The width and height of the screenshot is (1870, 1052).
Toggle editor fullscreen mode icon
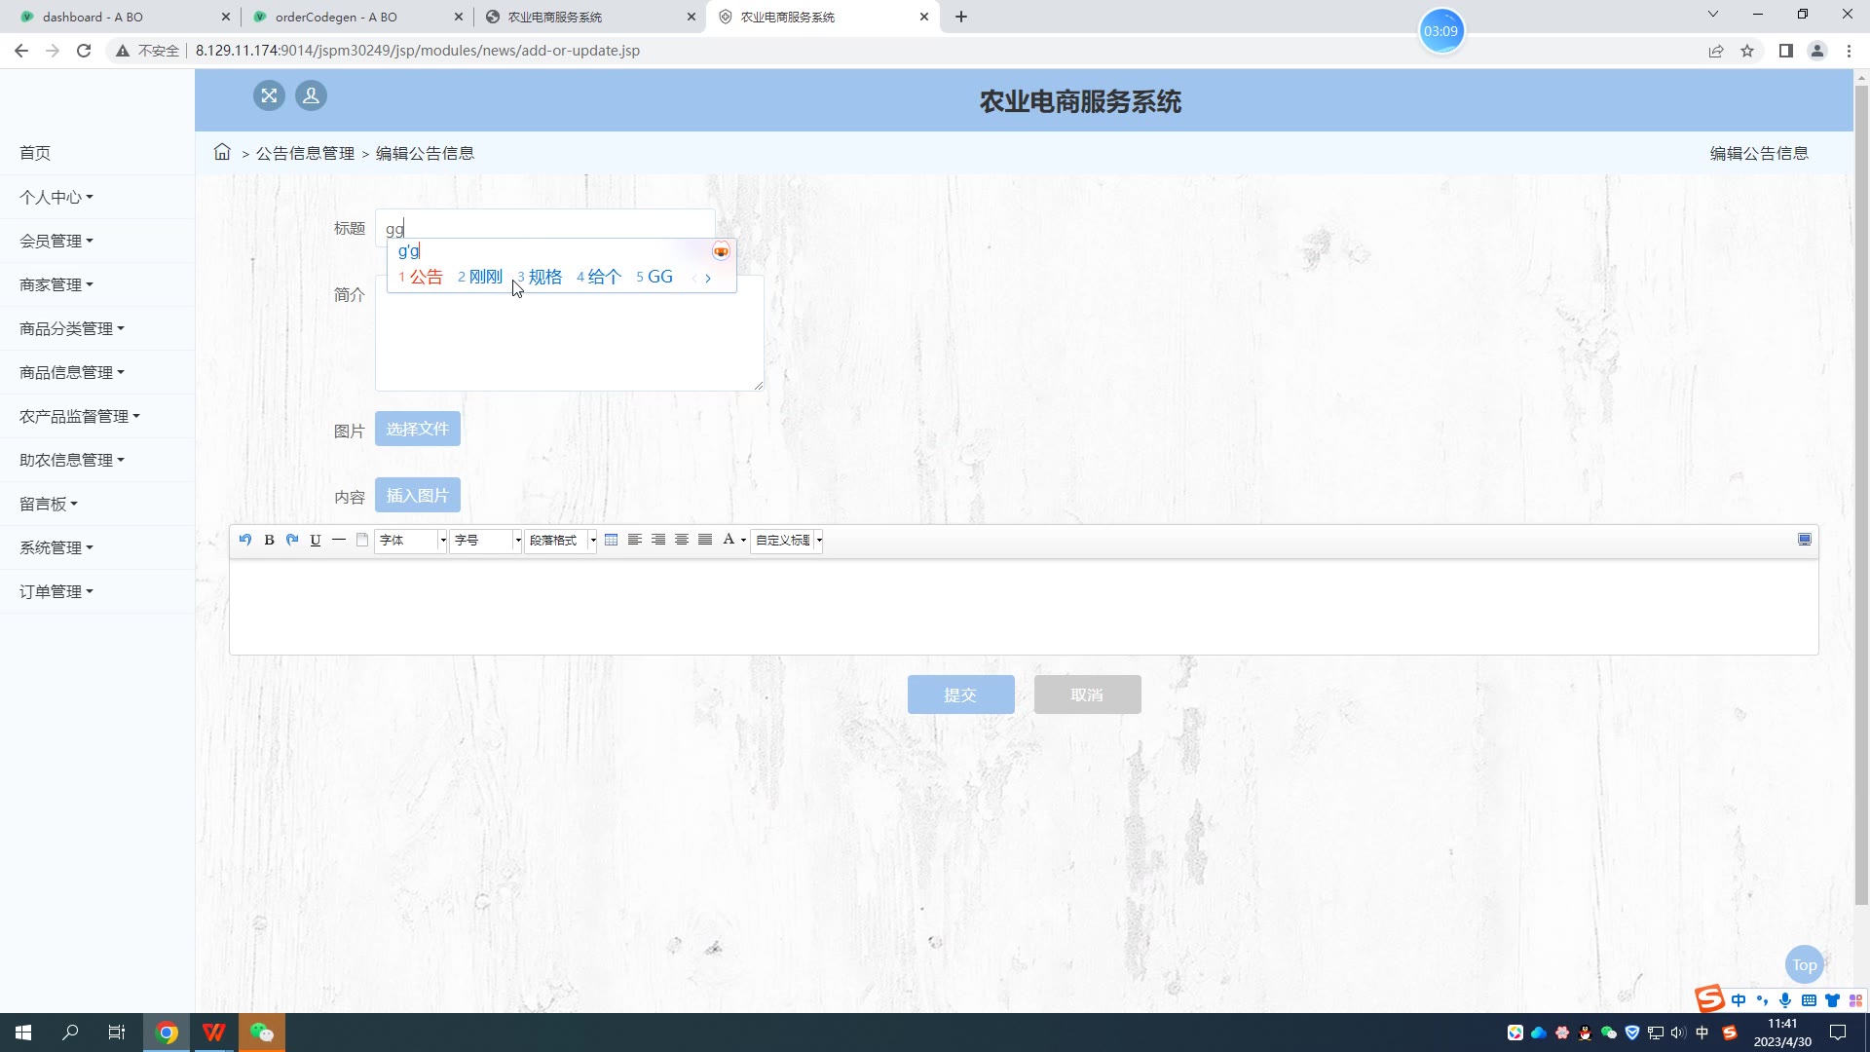(1804, 540)
